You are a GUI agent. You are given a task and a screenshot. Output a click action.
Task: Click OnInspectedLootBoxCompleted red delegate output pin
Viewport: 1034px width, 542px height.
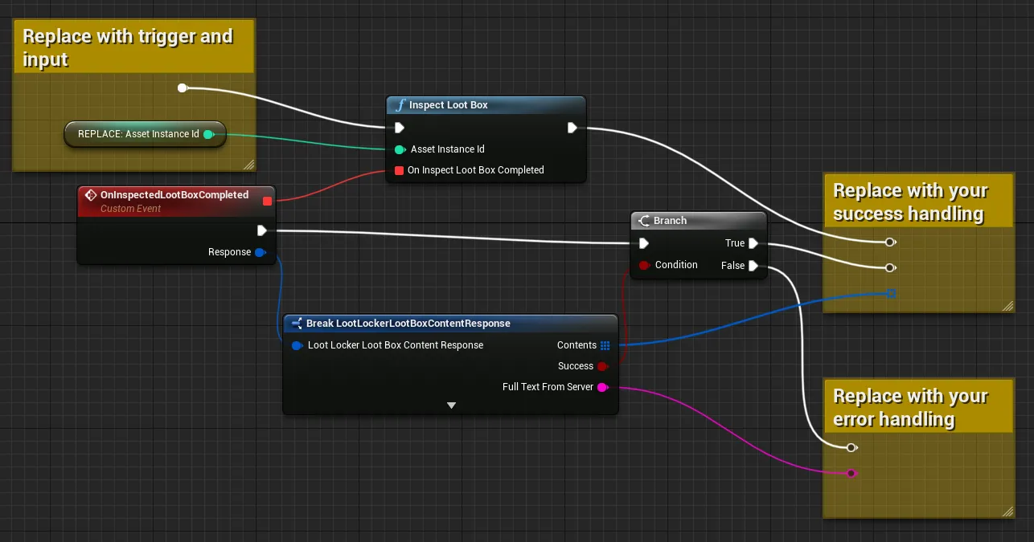[268, 201]
